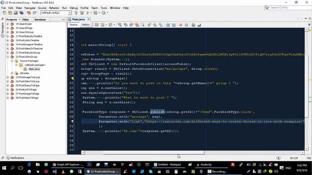Open the Run Project dropdown arrow

91,13
